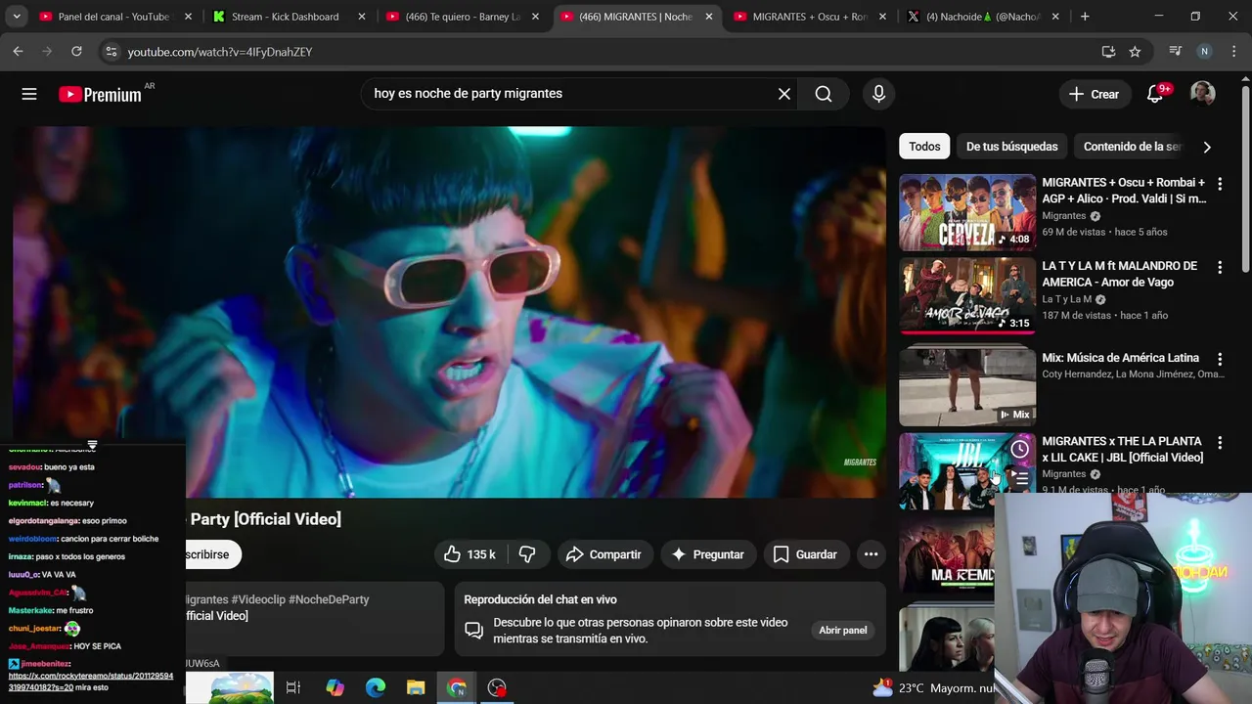Open the weather widget showing 23°C
The image size is (1252, 704).
click(x=933, y=687)
